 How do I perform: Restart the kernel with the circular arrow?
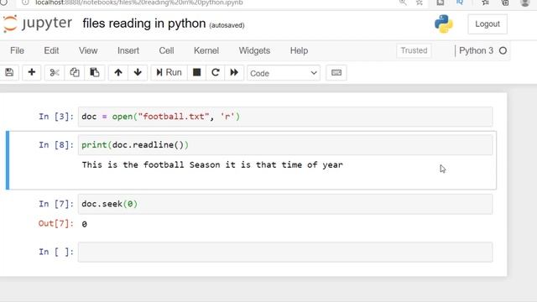tap(216, 73)
